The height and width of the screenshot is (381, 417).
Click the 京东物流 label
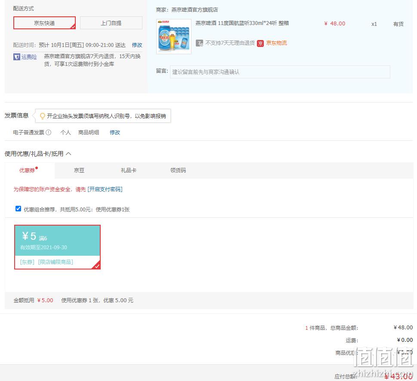tap(277, 43)
